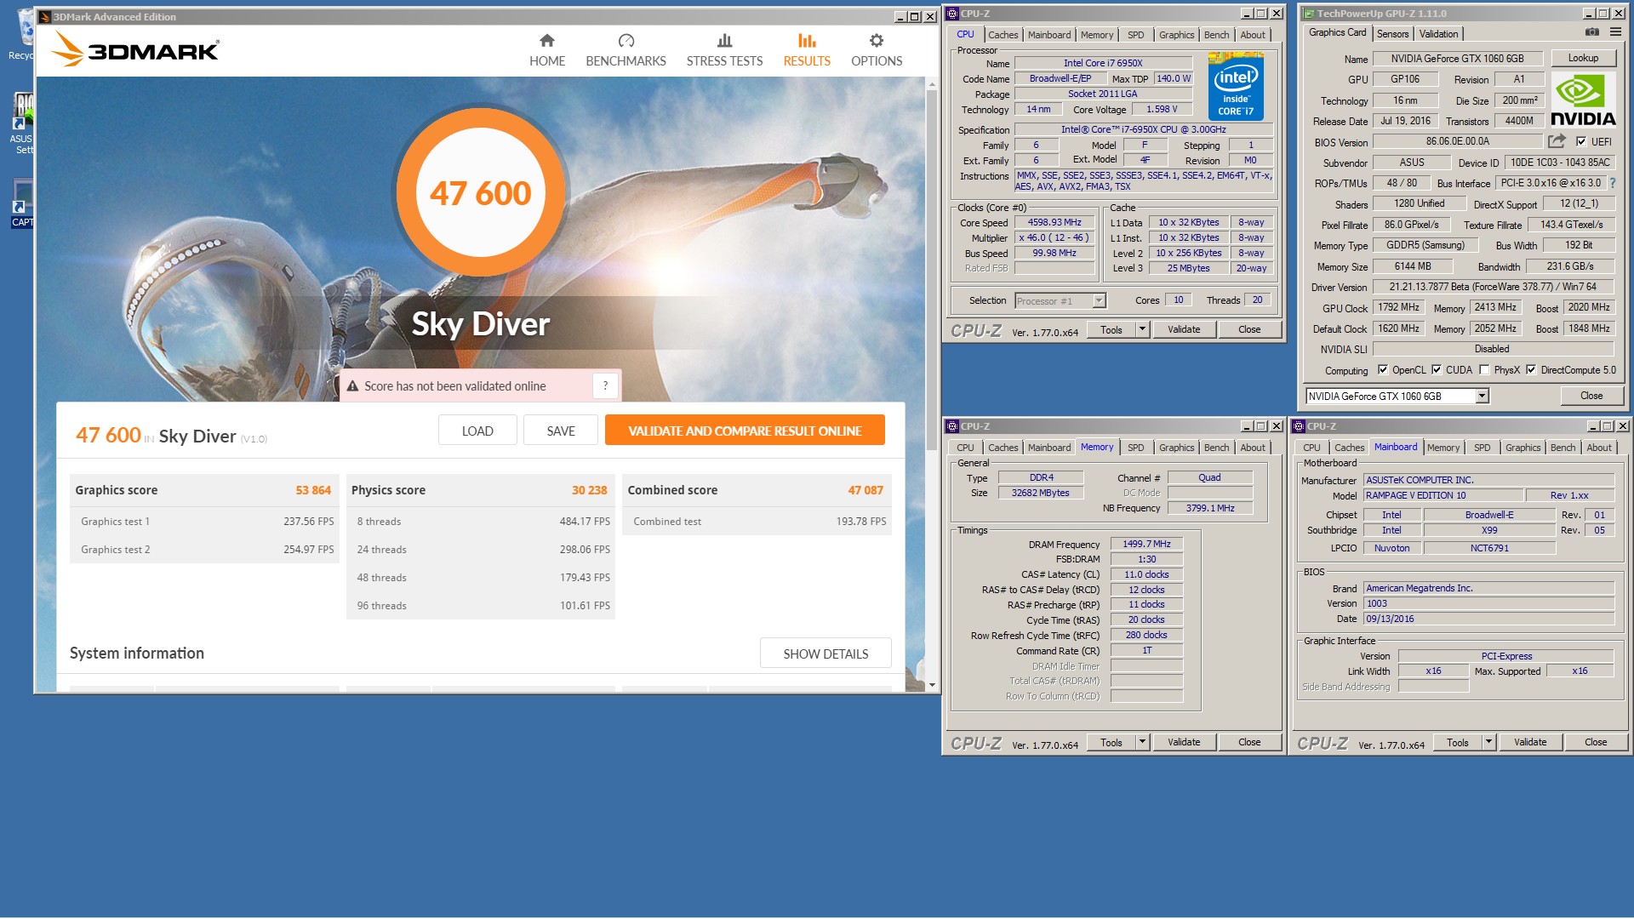Open the Recycle Bin desktop icon
Viewport: 1634px width, 919px height.
24,36
